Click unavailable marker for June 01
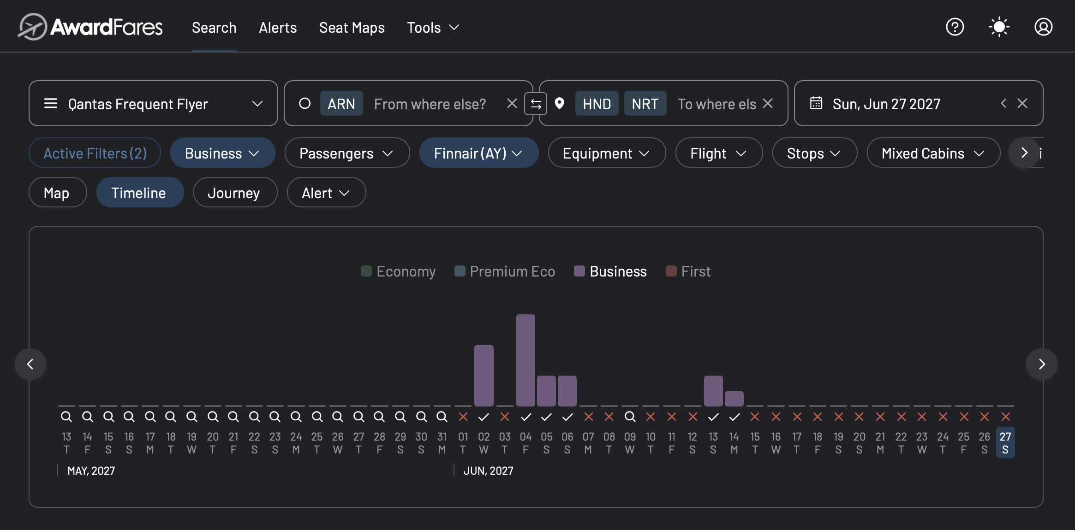 point(463,417)
